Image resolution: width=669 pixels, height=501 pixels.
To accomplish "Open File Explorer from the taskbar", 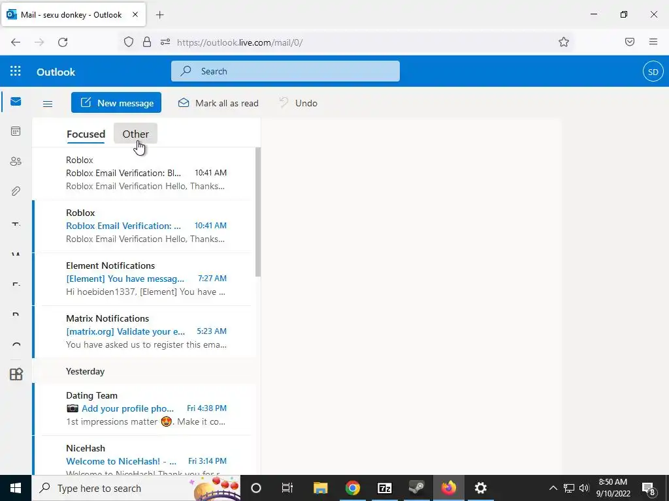I will (320, 488).
